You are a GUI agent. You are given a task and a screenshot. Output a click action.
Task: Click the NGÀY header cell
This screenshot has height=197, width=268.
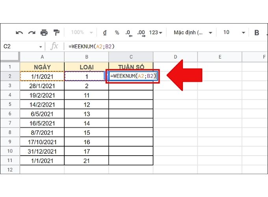click(42, 67)
